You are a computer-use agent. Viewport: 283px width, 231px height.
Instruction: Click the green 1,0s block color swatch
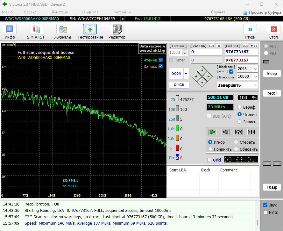[x=177, y=128]
